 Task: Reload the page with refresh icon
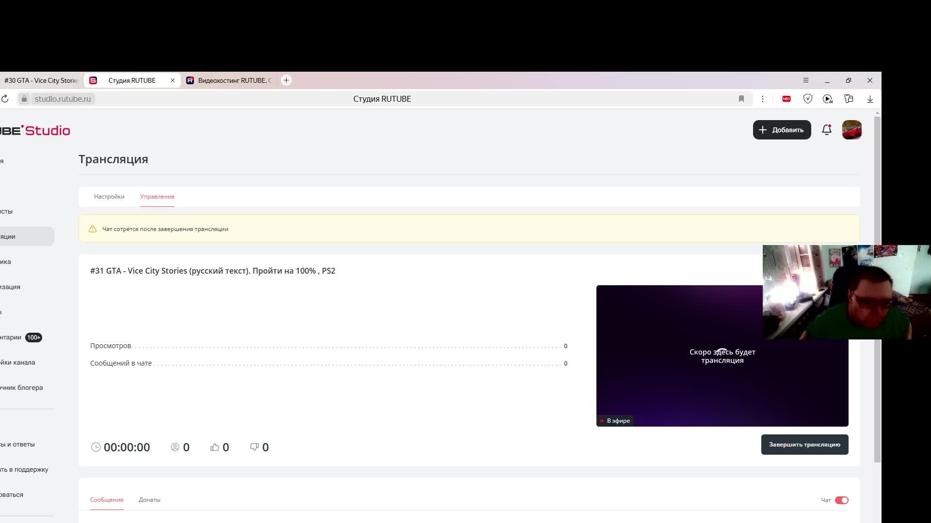(x=5, y=99)
